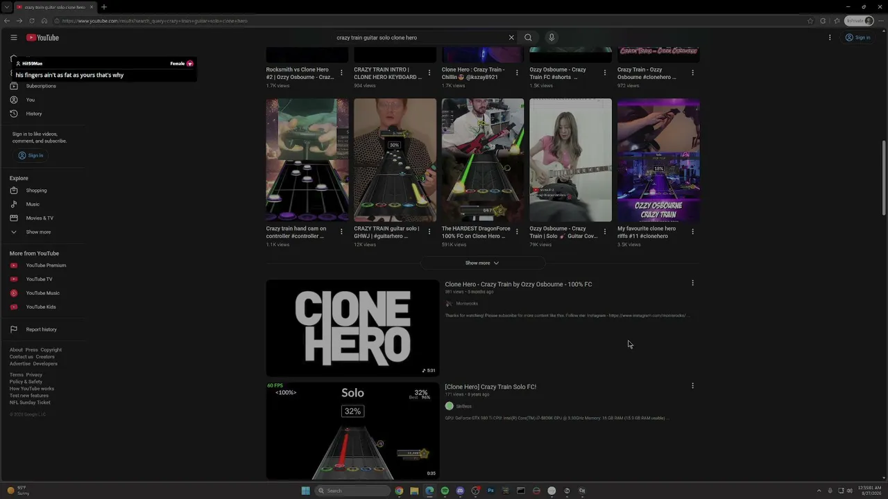
Task: Open 'Clone Hero - Crazy Train by Ozzy Osbourne - 100% FC' title
Action: coord(518,284)
